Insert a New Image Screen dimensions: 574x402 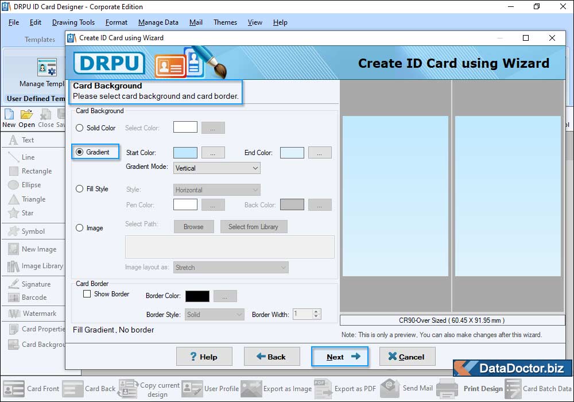32,249
